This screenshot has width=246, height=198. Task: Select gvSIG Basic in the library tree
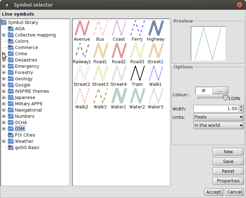(27, 148)
